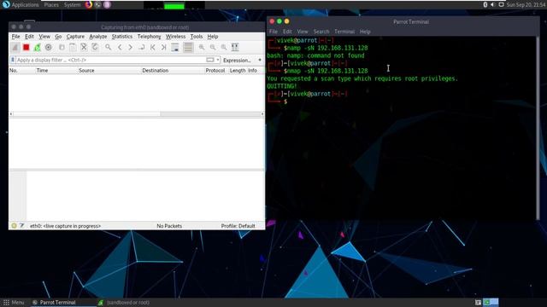Click the resize columns icon

tap(235, 48)
